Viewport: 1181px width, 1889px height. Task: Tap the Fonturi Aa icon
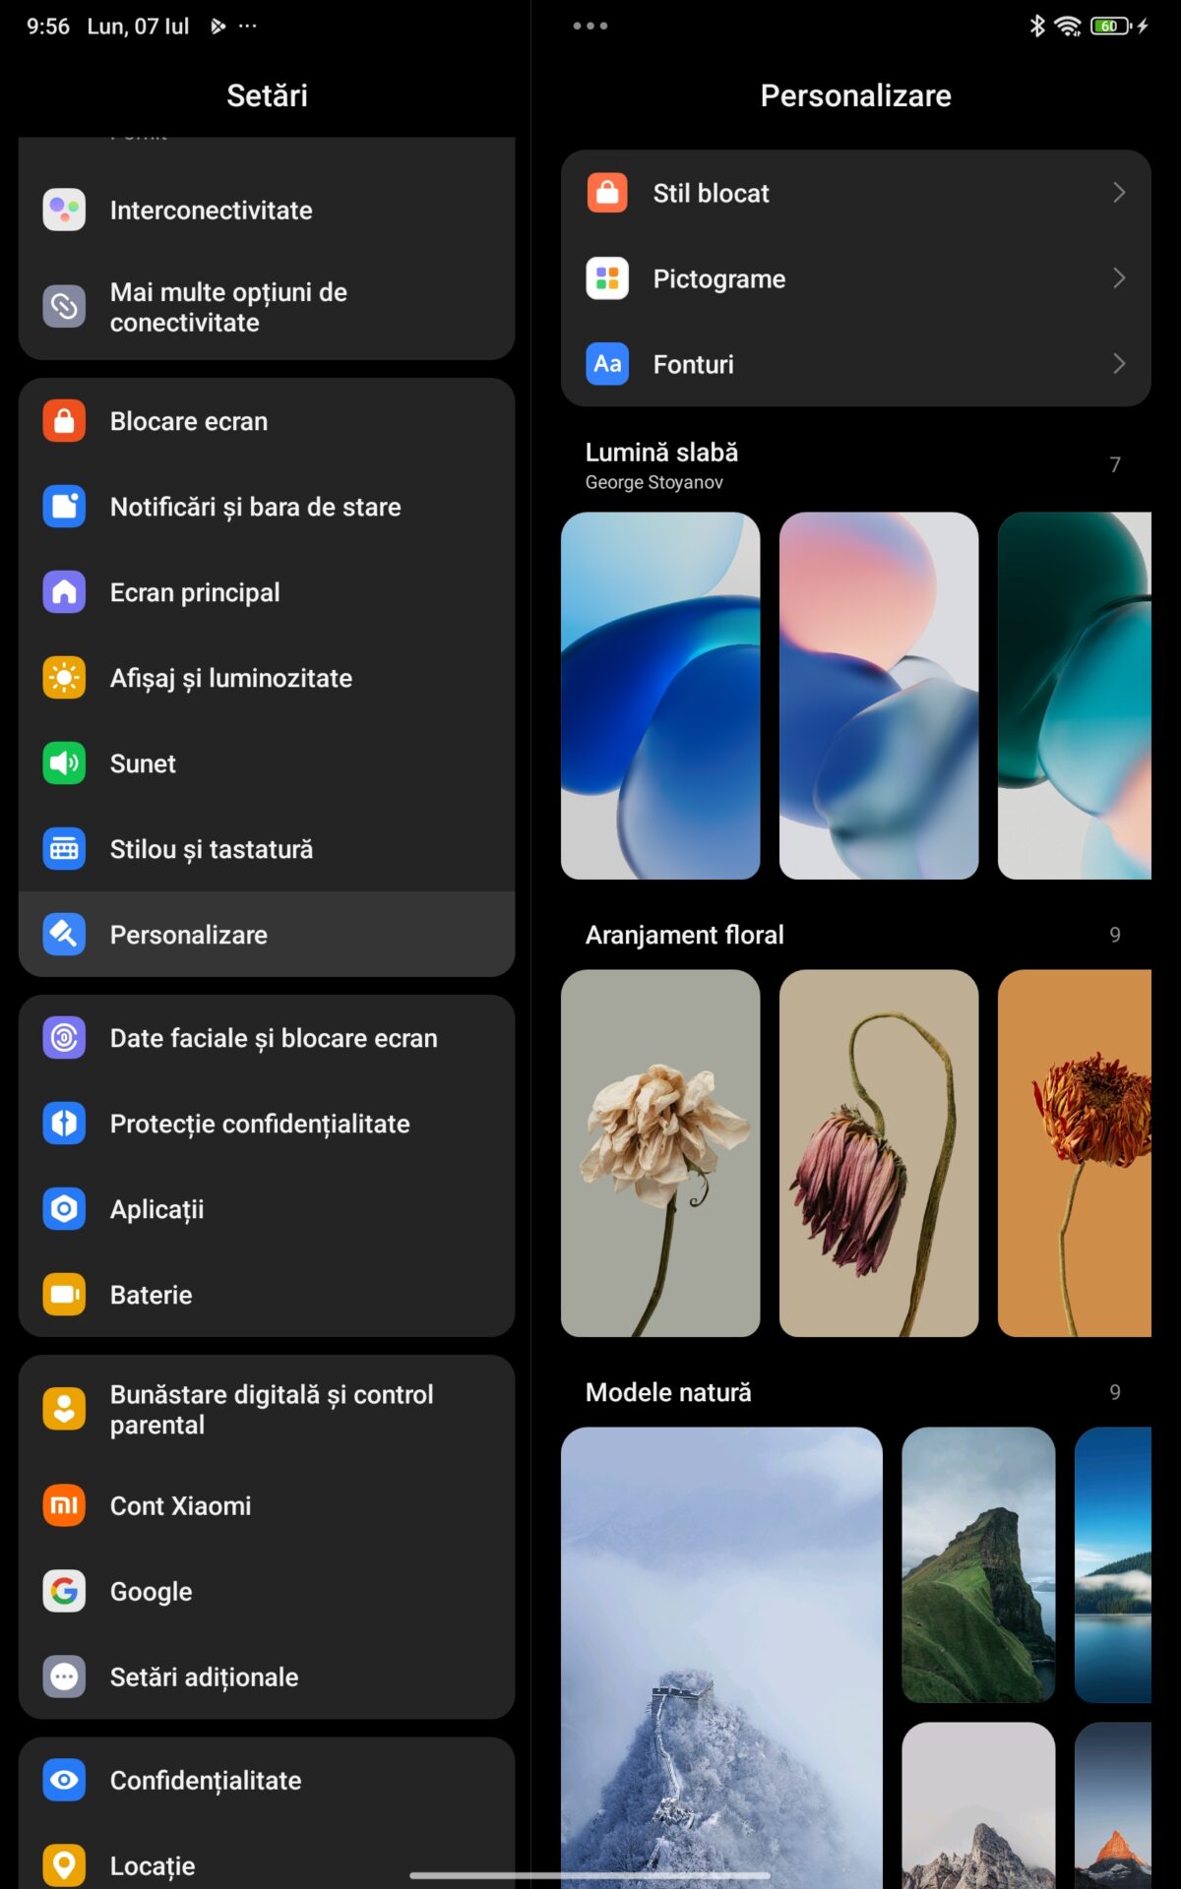pos(607,364)
